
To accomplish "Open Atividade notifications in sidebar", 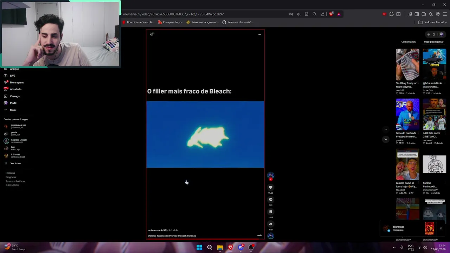I will click(x=13, y=89).
